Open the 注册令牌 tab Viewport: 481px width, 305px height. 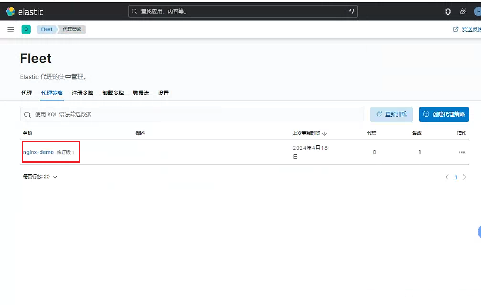(x=83, y=93)
